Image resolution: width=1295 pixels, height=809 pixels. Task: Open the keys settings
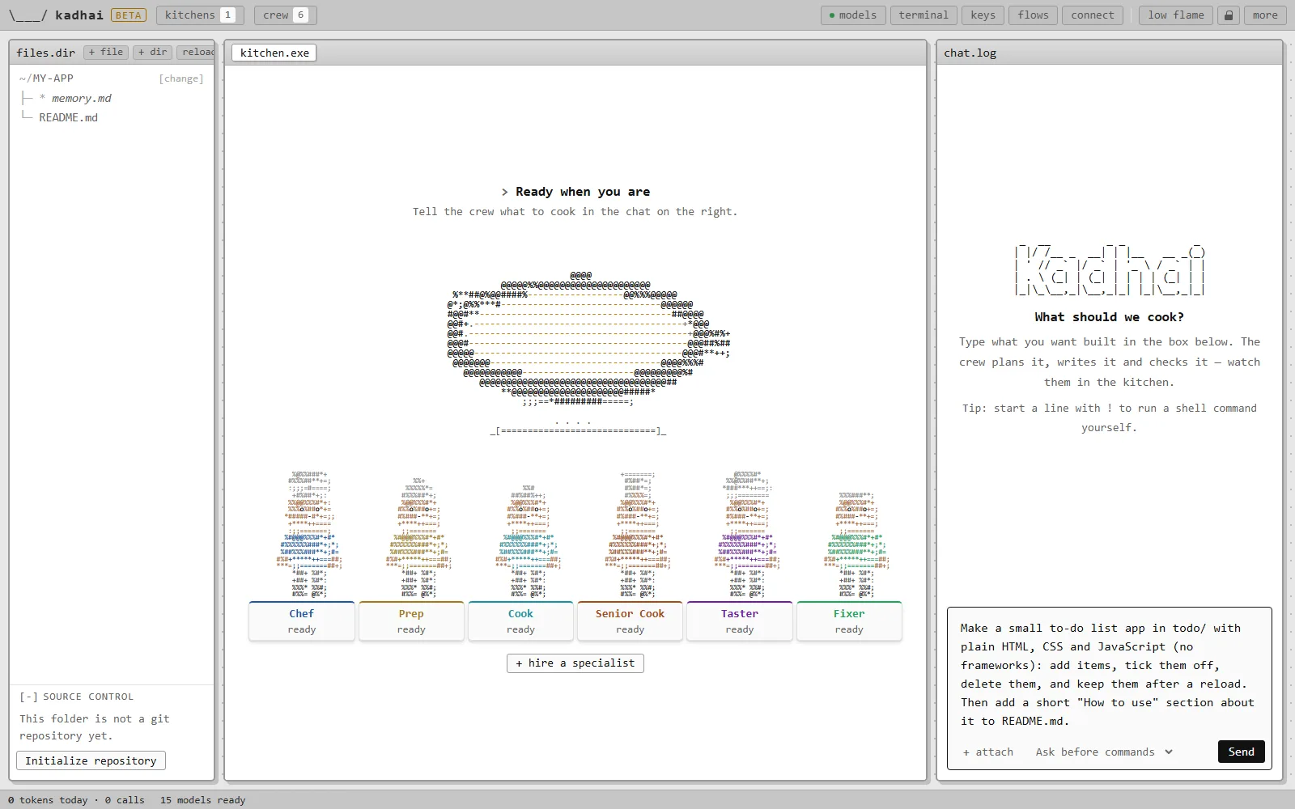(983, 15)
